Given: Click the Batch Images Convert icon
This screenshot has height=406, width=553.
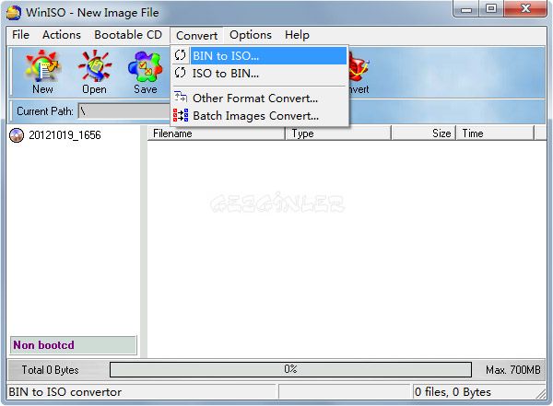Looking at the screenshot, I should click(x=181, y=115).
